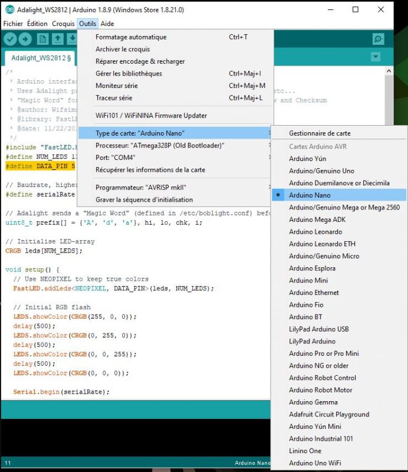This screenshot has width=408, height=472.
Task: Click the Serial.begin(serialRate) code line
Action: pyautogui.click(x=61, y=392)
